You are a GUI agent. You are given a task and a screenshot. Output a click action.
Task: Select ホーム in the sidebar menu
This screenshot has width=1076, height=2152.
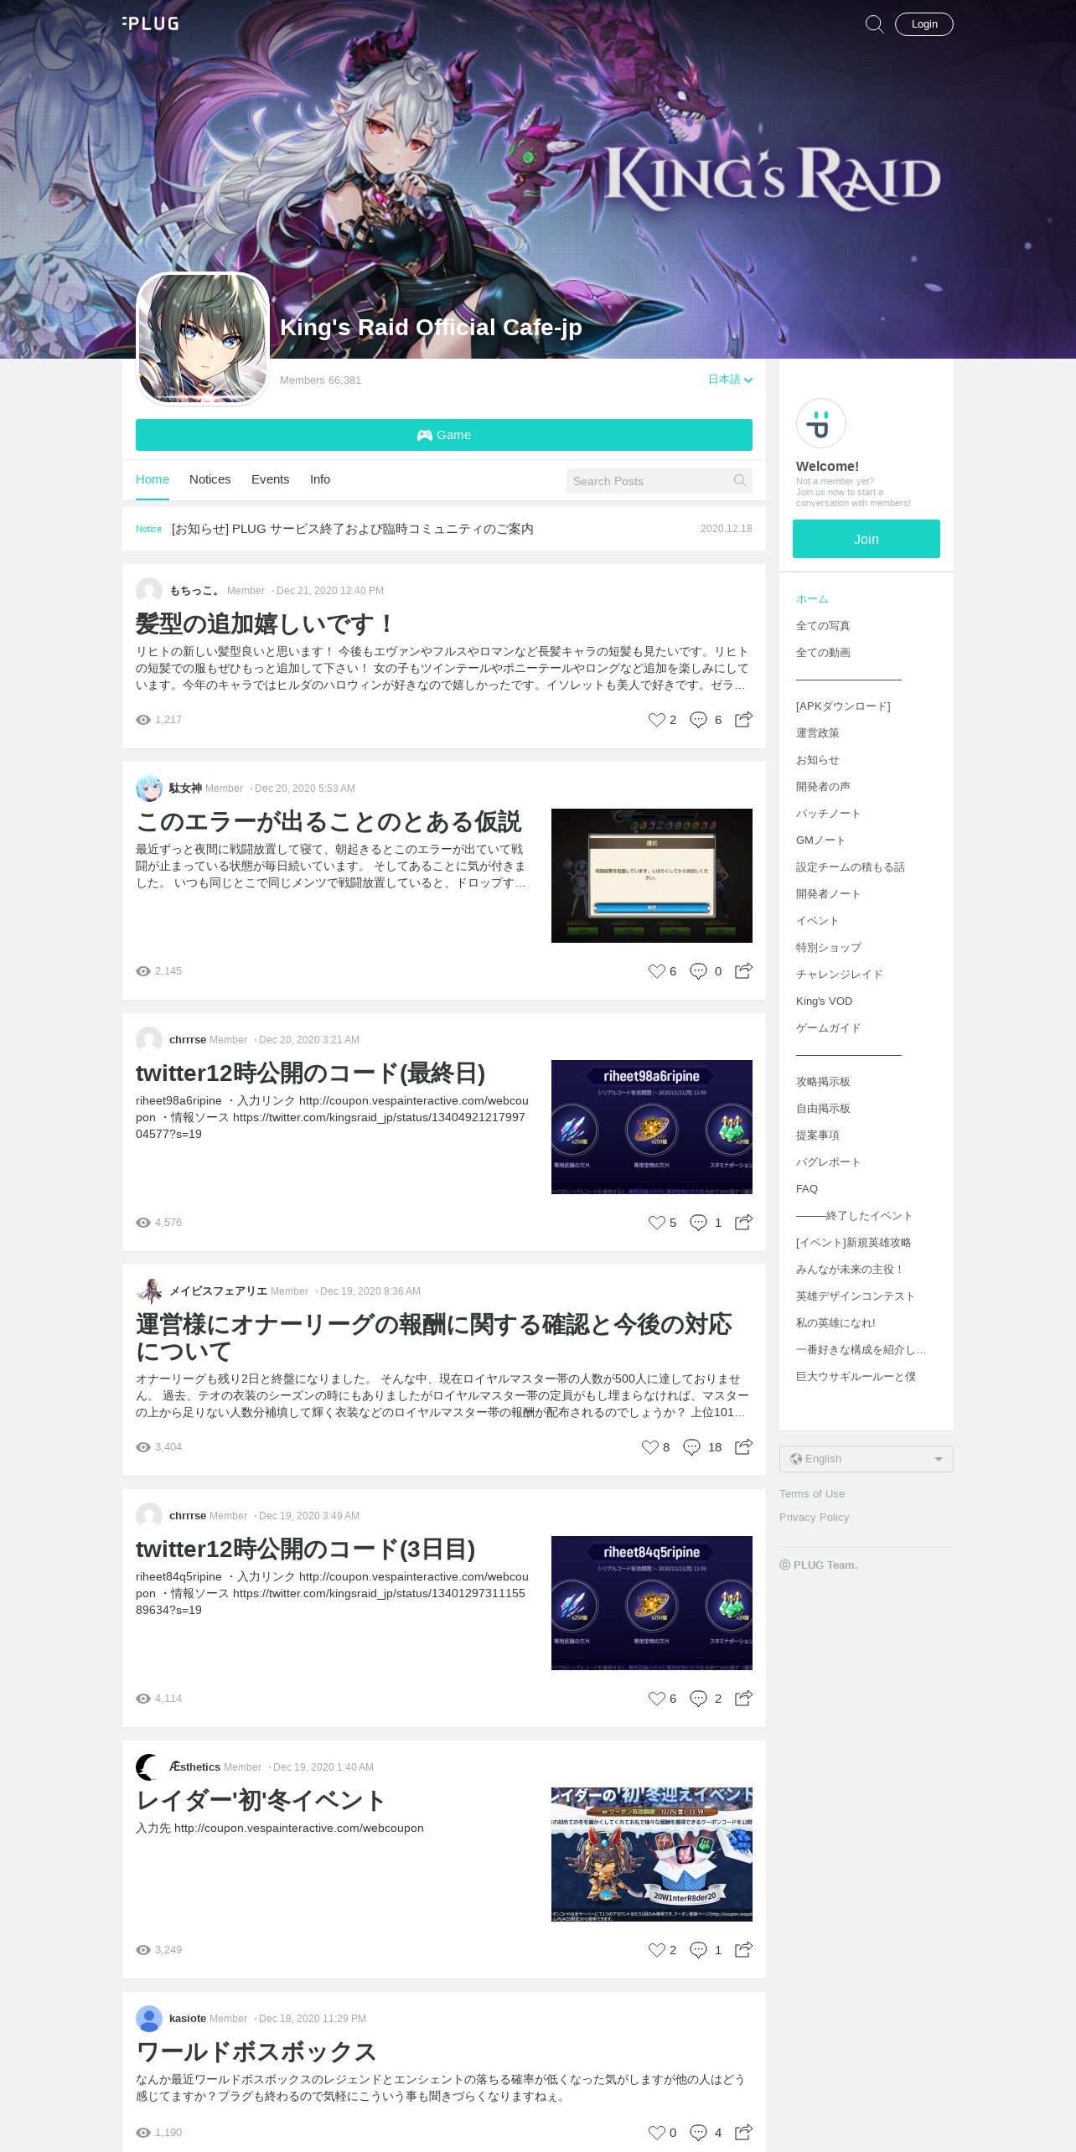[x=812, y=599]
